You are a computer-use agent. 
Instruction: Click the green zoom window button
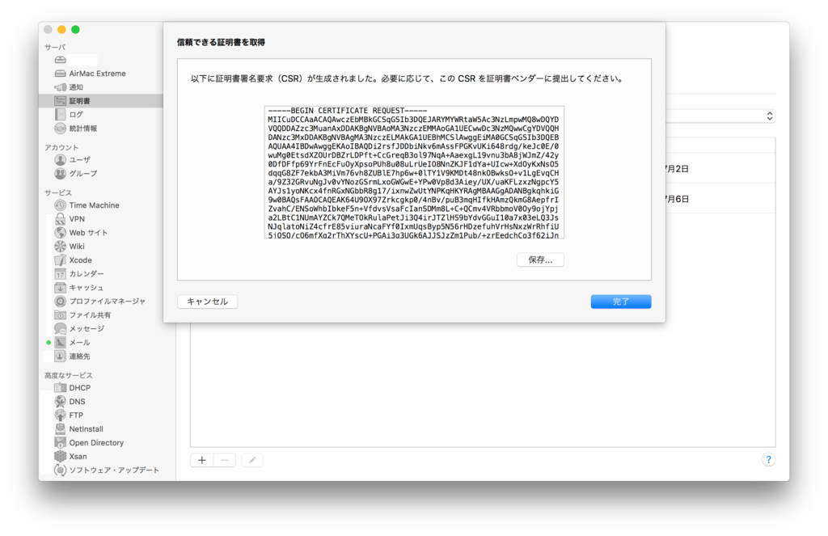coord(75,30)
